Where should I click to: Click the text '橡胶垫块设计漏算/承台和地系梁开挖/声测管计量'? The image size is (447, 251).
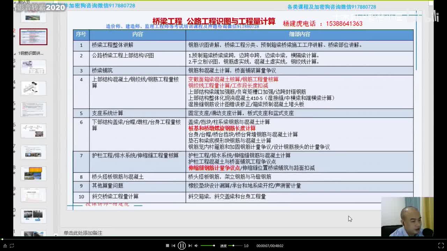coord(244,186)
